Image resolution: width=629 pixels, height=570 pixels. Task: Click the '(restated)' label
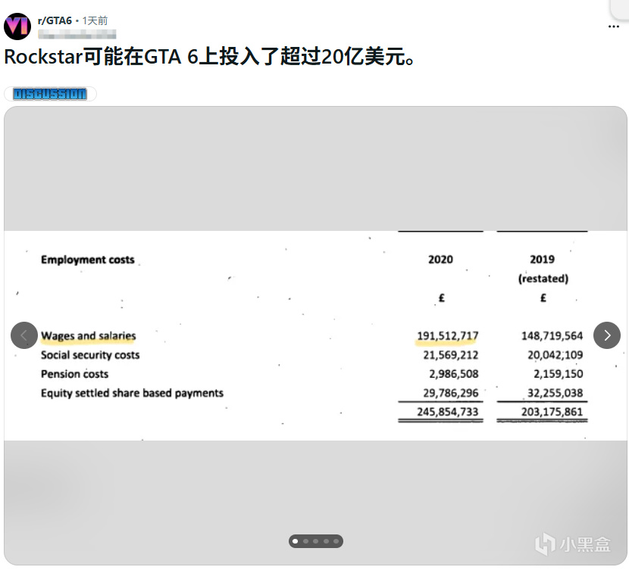[543, 279]
